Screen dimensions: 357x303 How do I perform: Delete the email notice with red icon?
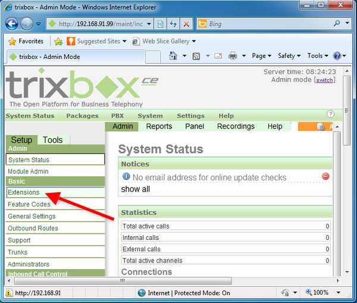pyautogui.click(x=326, y=176)
